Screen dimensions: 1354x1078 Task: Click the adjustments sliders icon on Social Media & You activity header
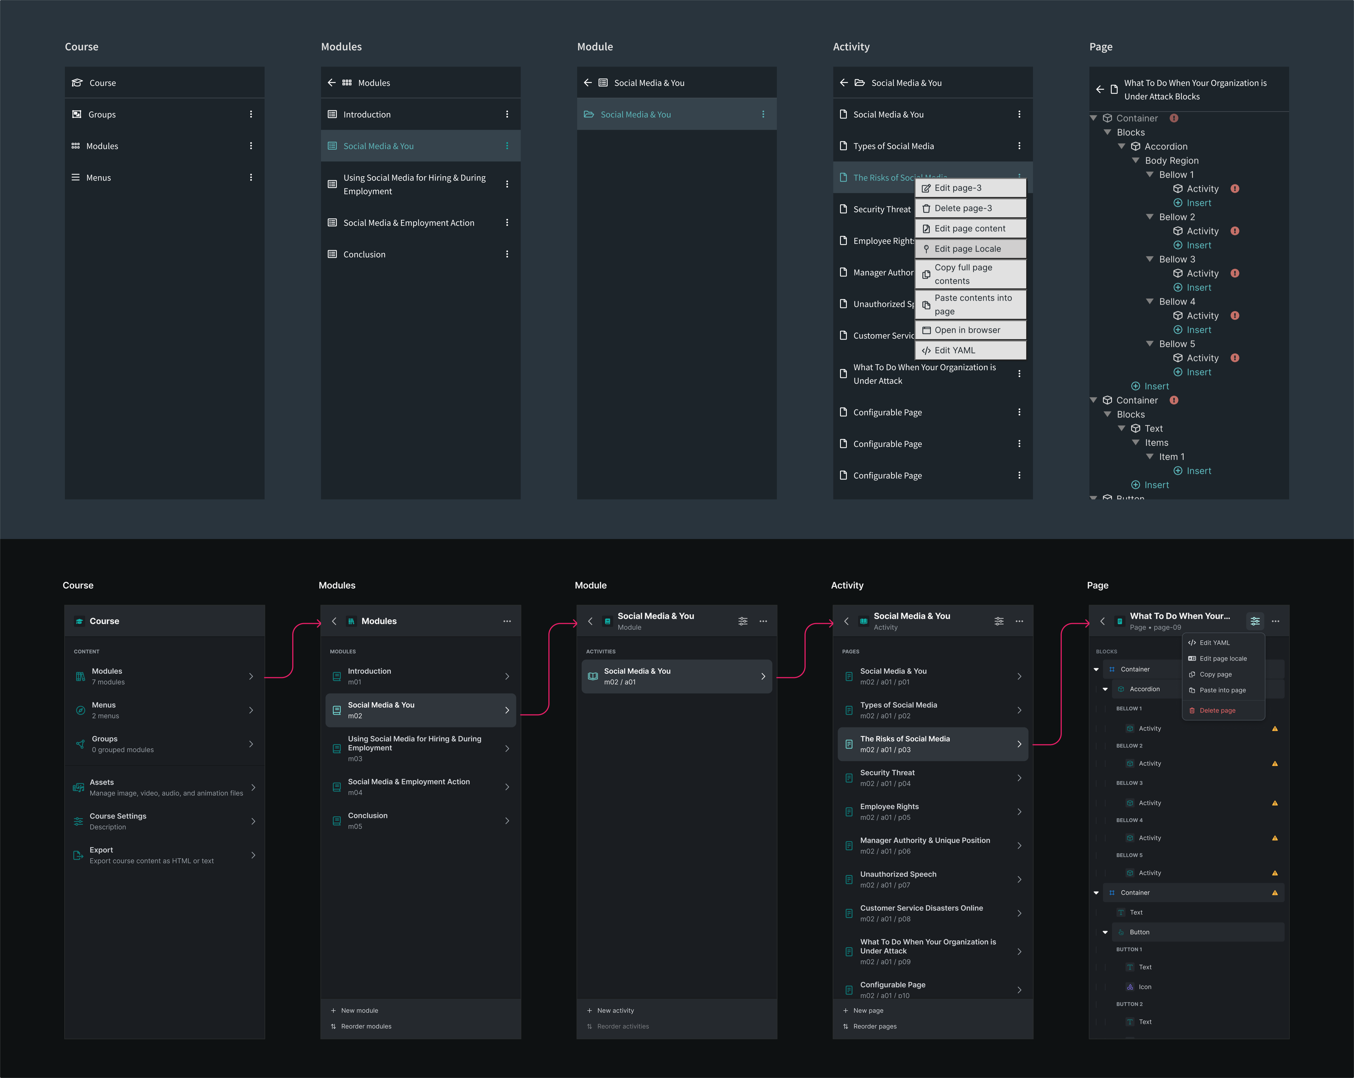999,621
